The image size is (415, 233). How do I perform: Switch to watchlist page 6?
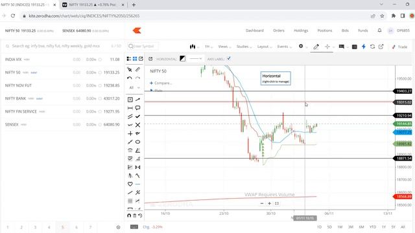77,227
